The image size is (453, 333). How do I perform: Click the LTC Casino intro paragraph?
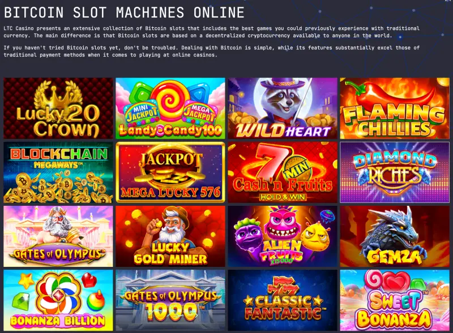click(211, 32)
